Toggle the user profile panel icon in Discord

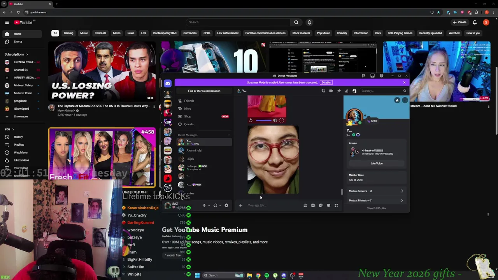pos(354,91)
